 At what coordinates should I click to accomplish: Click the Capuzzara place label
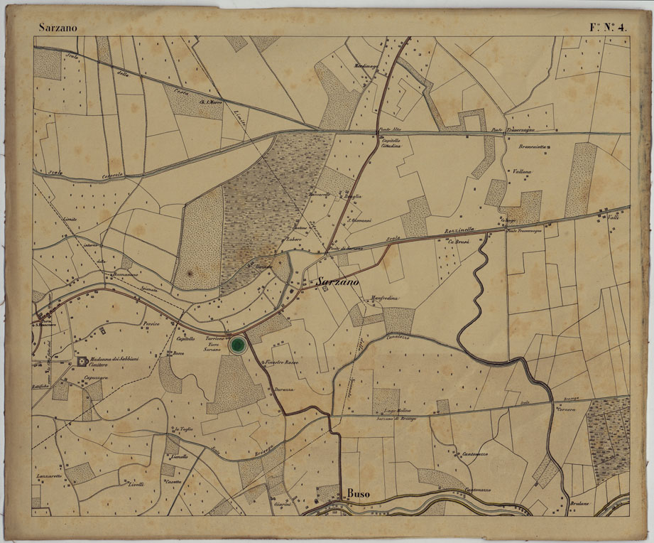coord(97,378)
